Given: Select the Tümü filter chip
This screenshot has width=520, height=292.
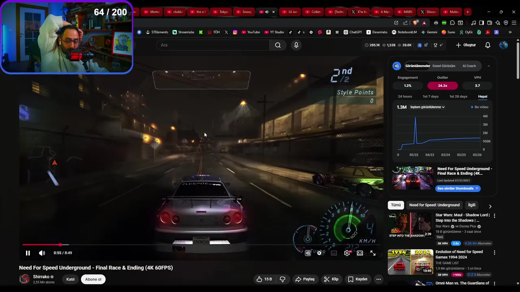Looking at the screenshot, I should [396, 205].
